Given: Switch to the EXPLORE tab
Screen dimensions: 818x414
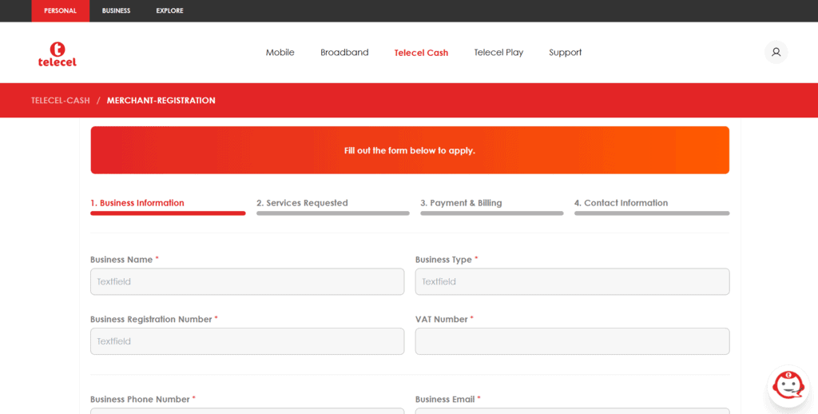Looking at the screenshot, I should click(x=169, y=10).
